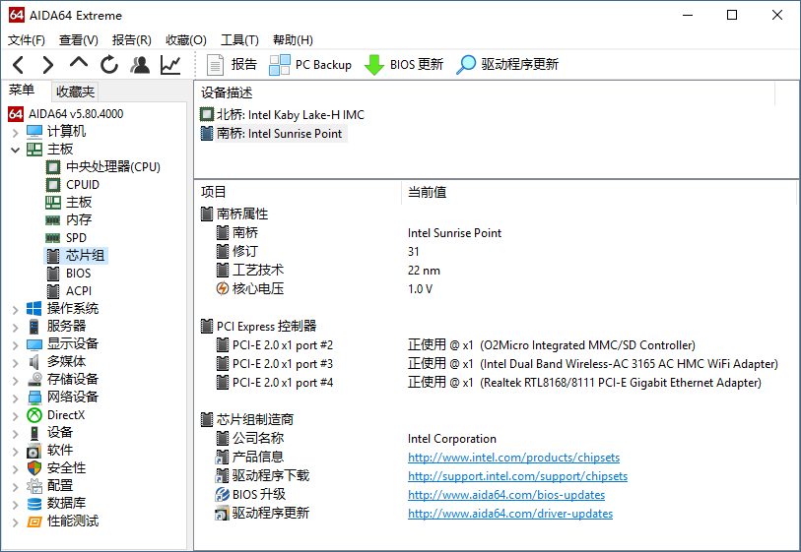
Task: Click the 安全性 shield icon
Action: pos(34,467)
